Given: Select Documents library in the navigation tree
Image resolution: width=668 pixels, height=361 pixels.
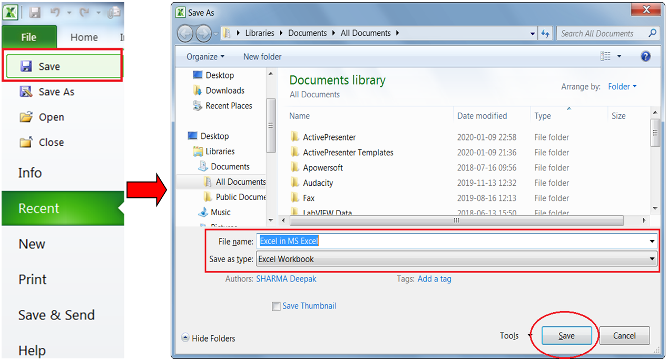Looking at the screenshot, I should [224, 166].
